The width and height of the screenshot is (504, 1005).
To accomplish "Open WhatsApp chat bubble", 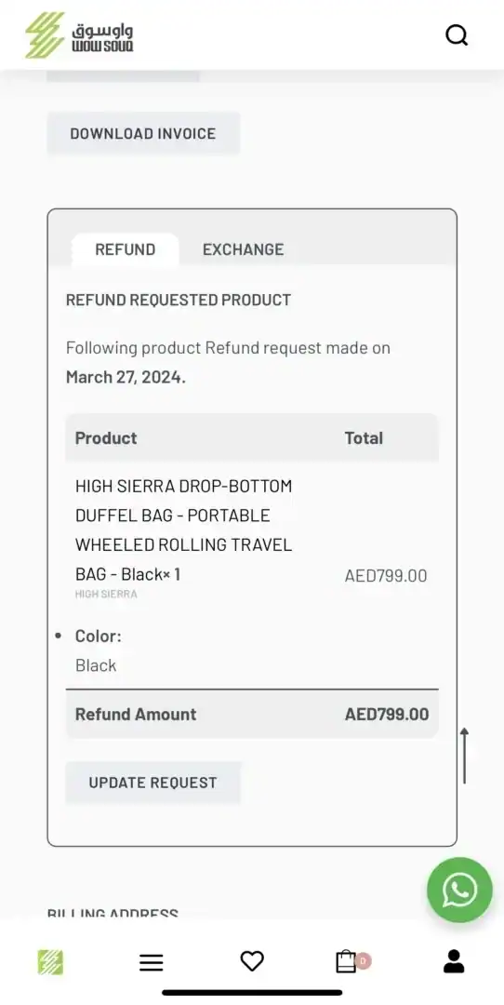I will click(459, 890).
